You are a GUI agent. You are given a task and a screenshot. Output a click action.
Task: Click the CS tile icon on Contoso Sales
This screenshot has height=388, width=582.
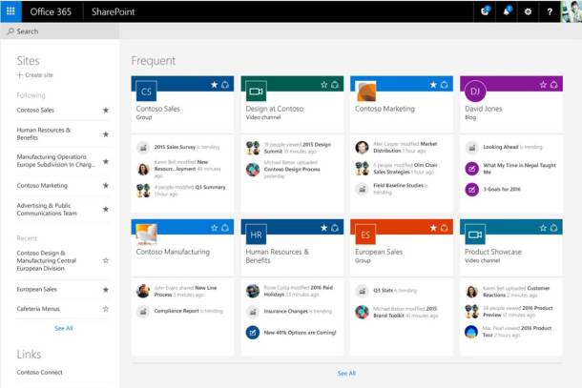click(146, 92)
